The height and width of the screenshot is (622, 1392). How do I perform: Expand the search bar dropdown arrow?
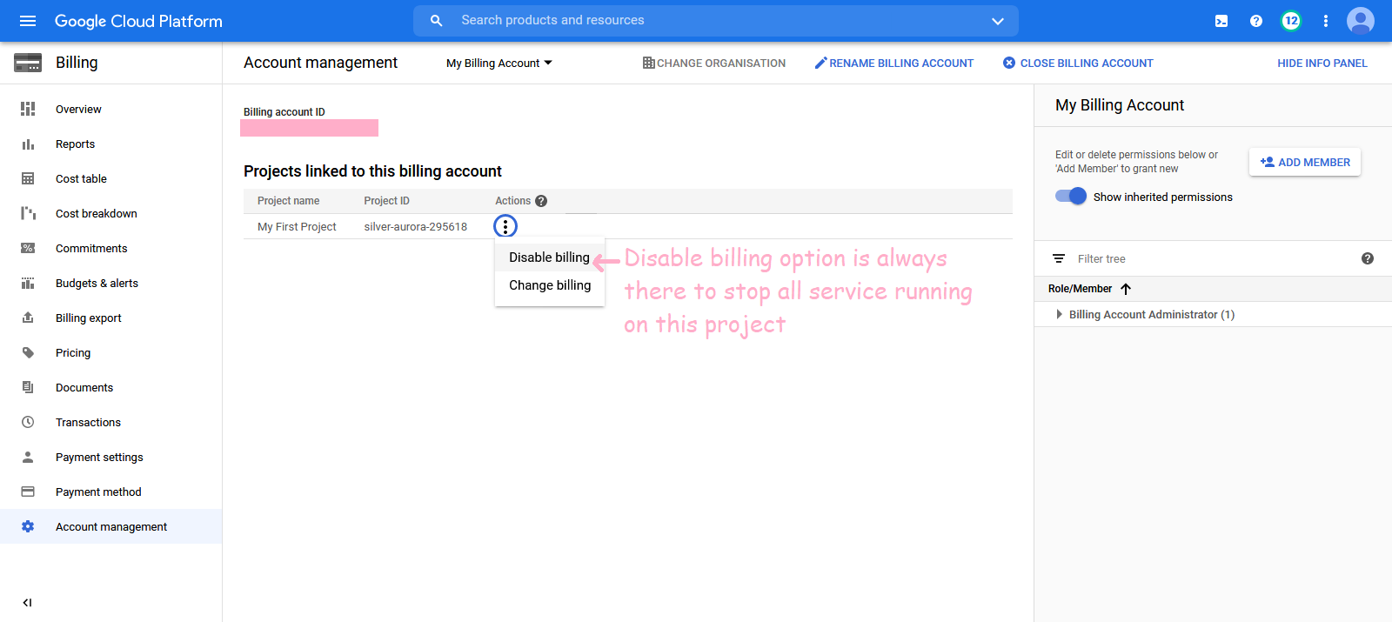pos(998,21)
